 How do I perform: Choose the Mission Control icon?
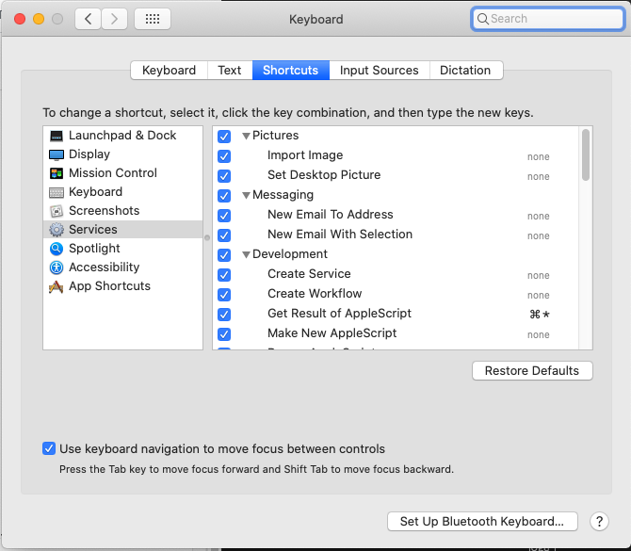tap(57, 173)
